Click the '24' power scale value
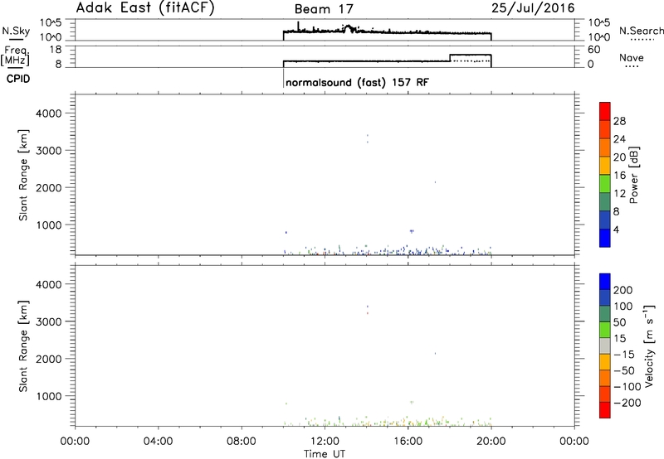Image resolution: width=664 pixels, height=459 pixels. [619, 139]
